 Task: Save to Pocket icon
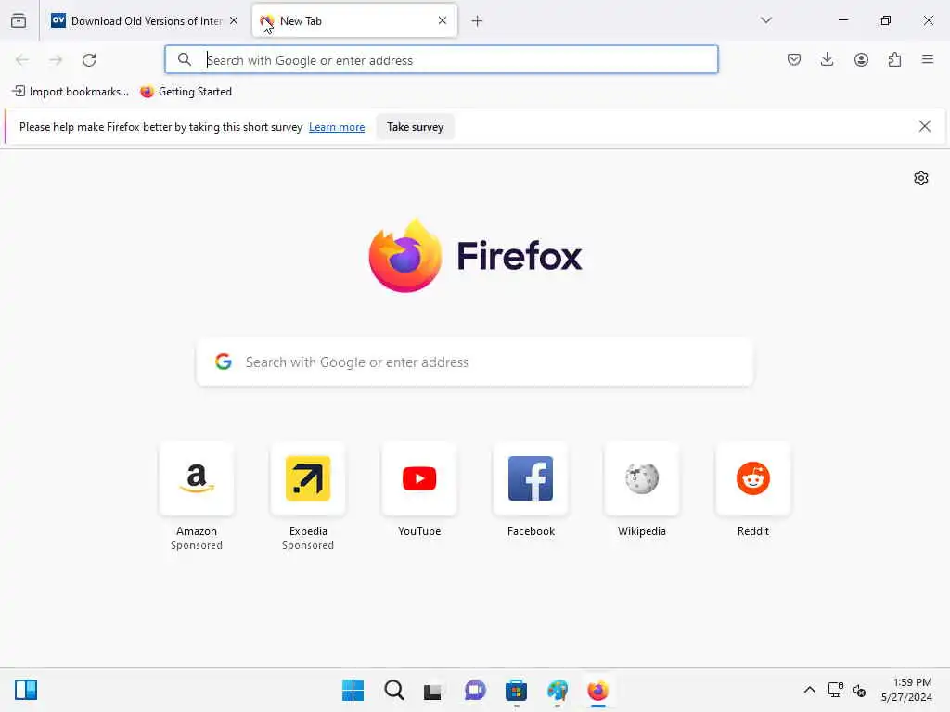click(794, 59)
